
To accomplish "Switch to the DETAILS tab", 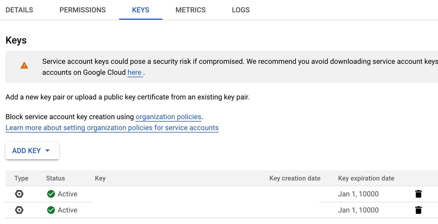I will tap(19, 10).
